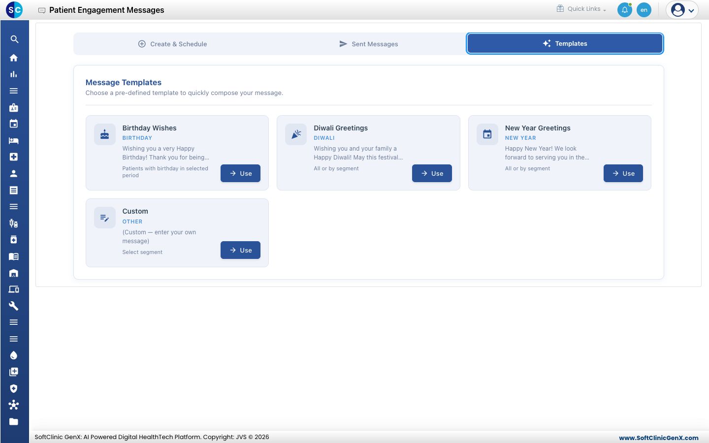Open the calendar icon in the sidebar
The width and height of the screenshot is (709, 443).
pyautogui.click(x=14, y=124)
